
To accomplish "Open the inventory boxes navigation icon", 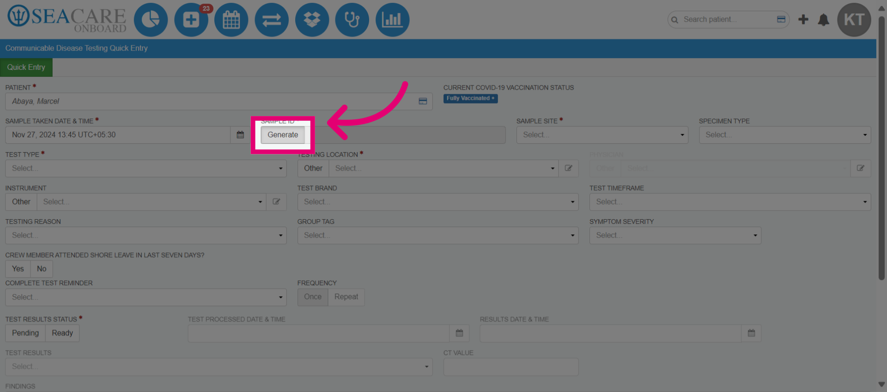I will pyautogui.click(x=312, y=20).
